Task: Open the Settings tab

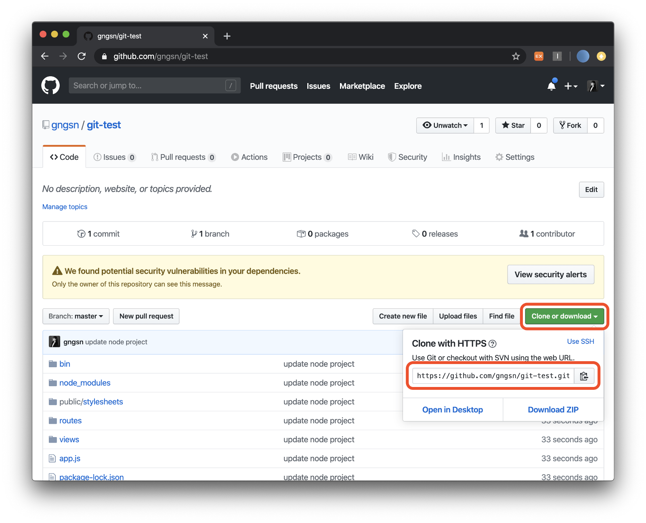Action: [x=515, y=157]
